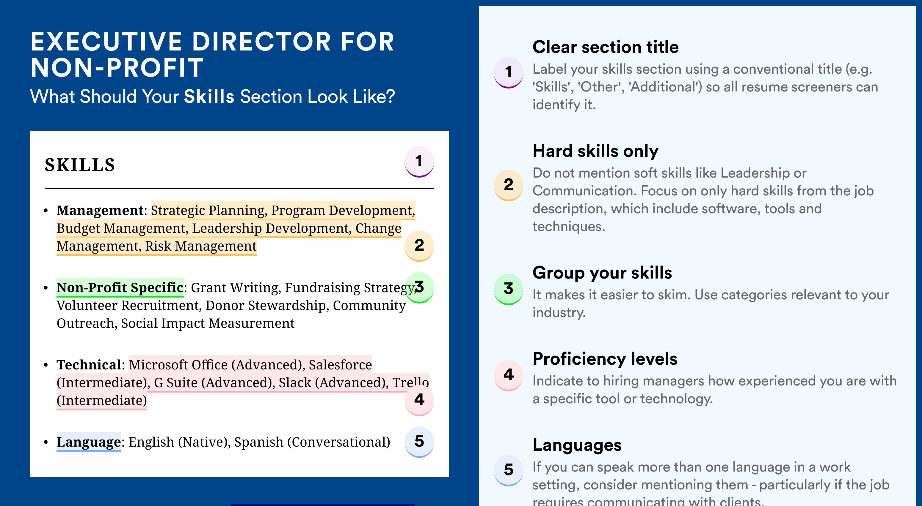Click the 'Languages' tip heading

tap(577, 445)
